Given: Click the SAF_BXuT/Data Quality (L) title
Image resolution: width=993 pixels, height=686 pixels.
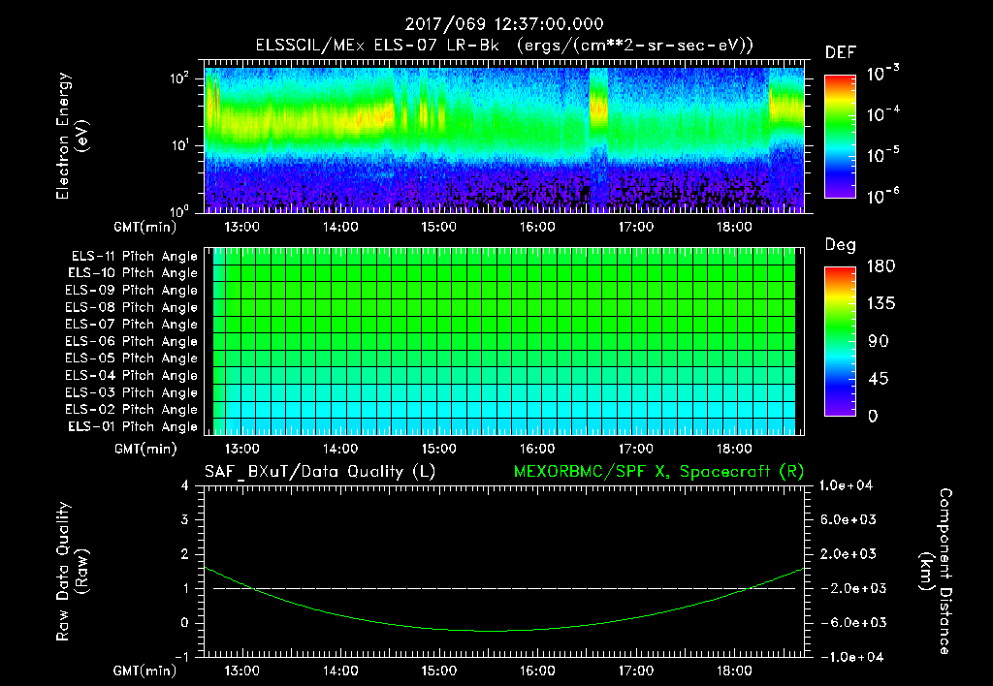Looking at the screenshot, I should pyautogui.click(x=320, y=472).
